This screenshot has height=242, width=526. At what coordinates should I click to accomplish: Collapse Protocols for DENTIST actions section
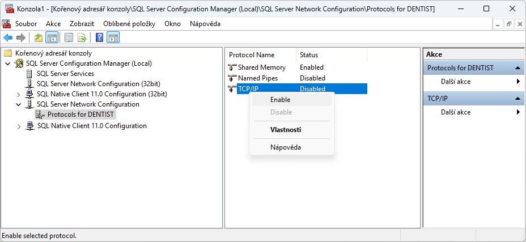(x=517, y=68)
